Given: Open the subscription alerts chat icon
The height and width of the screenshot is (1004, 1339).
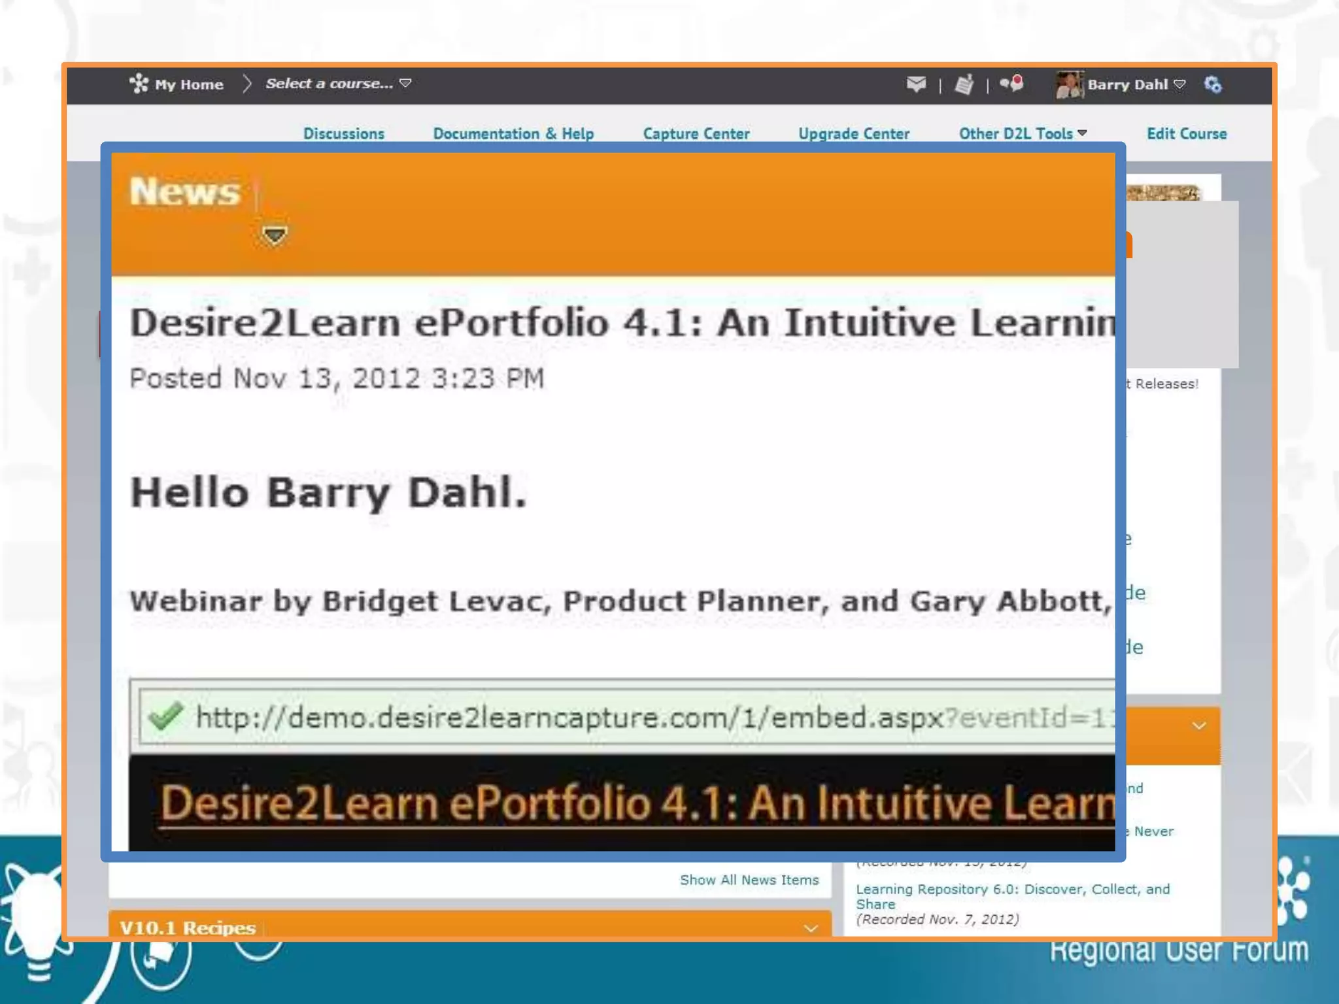Looking at the screenshot, I should [x=1011, y=84].
